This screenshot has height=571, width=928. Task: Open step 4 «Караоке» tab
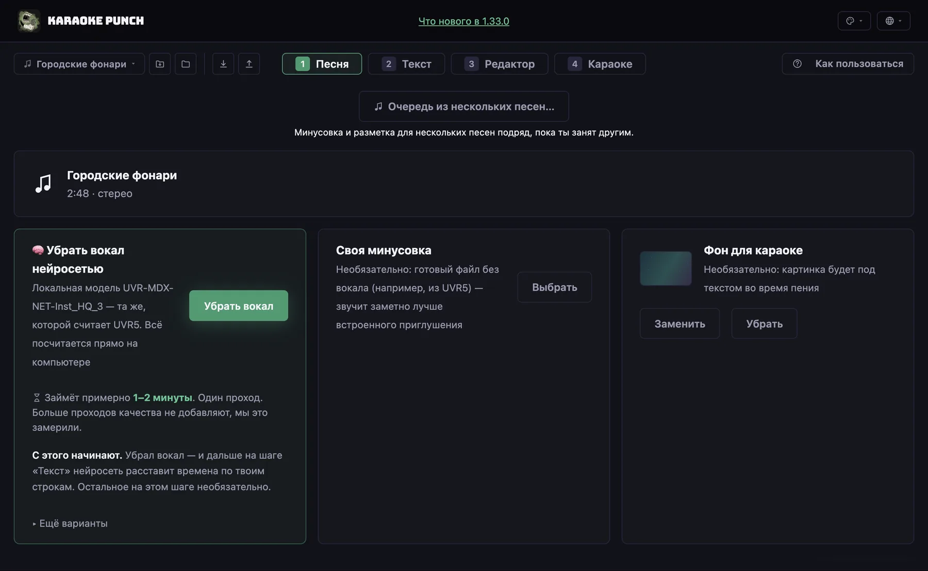(600, 64)
